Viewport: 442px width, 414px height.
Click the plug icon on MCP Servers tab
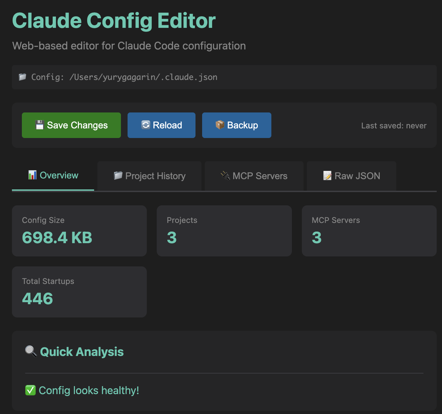[225, 175]
